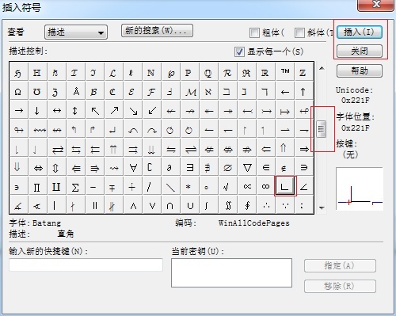This screenshot has height=316, width=396.
Task: Click the symbol grid scrollbar thumb
Action: click(x=322, y=129)
